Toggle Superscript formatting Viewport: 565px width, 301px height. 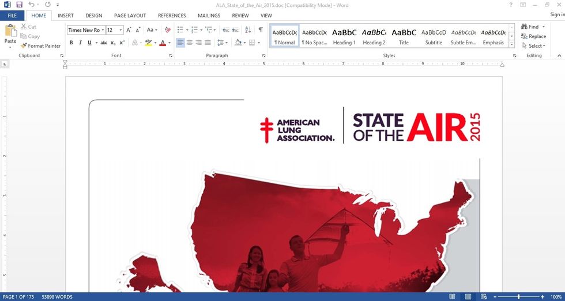122,43
